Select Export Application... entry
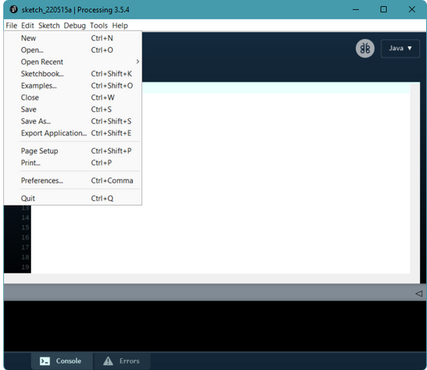The width and height of the screenshot is (427, 370). [x=73, y=133]
